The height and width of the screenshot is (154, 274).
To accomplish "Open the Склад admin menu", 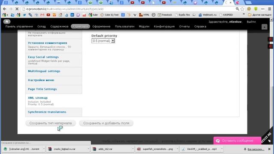I will (42, 27).
